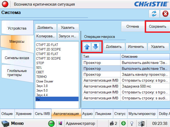Click the Описание column header

[145, 57]
